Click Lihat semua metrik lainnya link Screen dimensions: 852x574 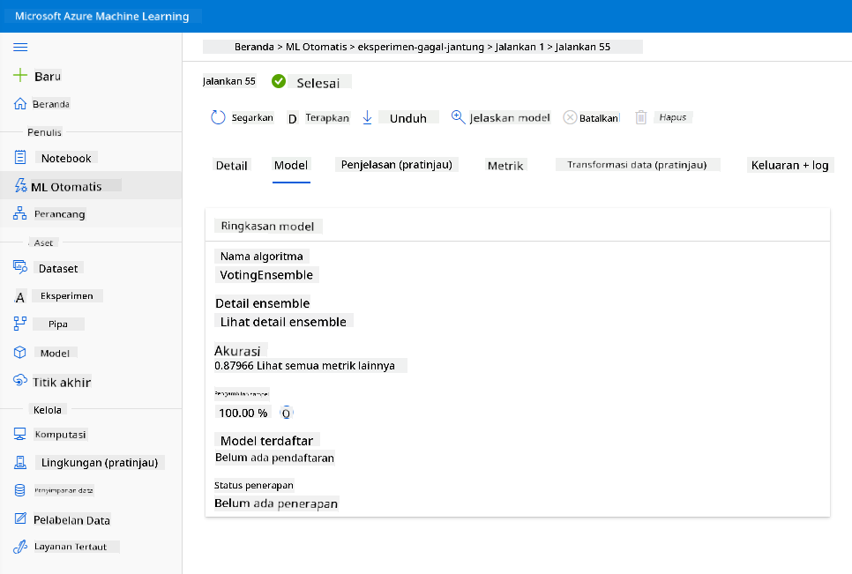pos(325,365)
